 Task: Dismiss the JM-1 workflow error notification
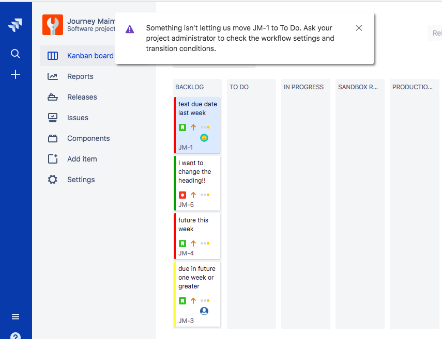pyautogui.click(x=359, y=28)
